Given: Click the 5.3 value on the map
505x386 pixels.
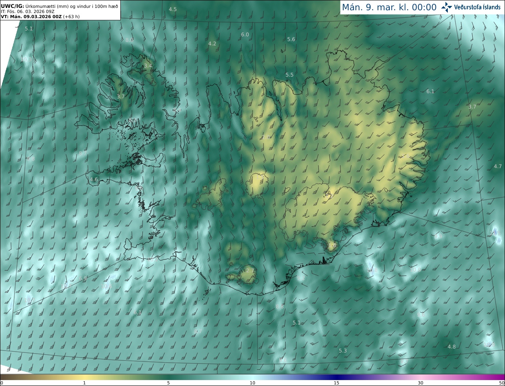Looking at the screenshot, I should point(343,350).
